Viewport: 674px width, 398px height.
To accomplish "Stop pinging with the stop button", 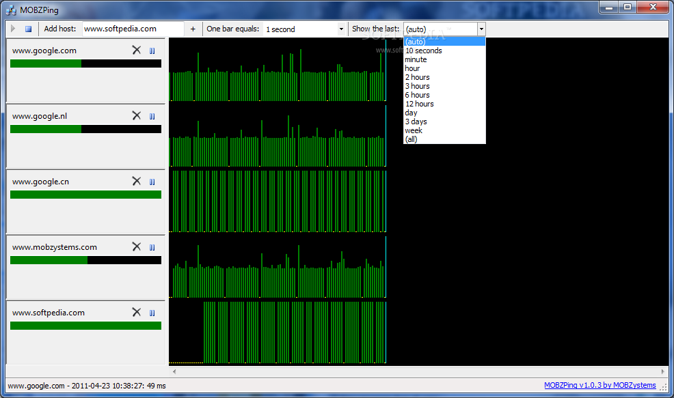I will pos(29,29).
